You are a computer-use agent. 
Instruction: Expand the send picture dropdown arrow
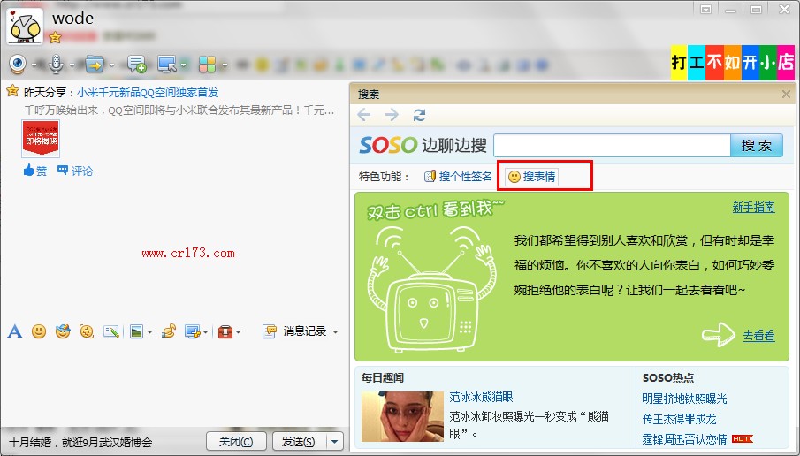pyautogui.click(x=149, y=332)
